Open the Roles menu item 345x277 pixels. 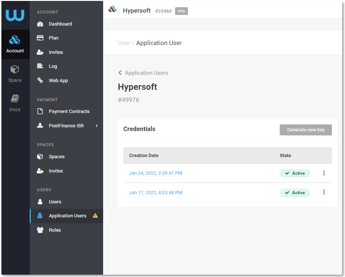(55, 230)
